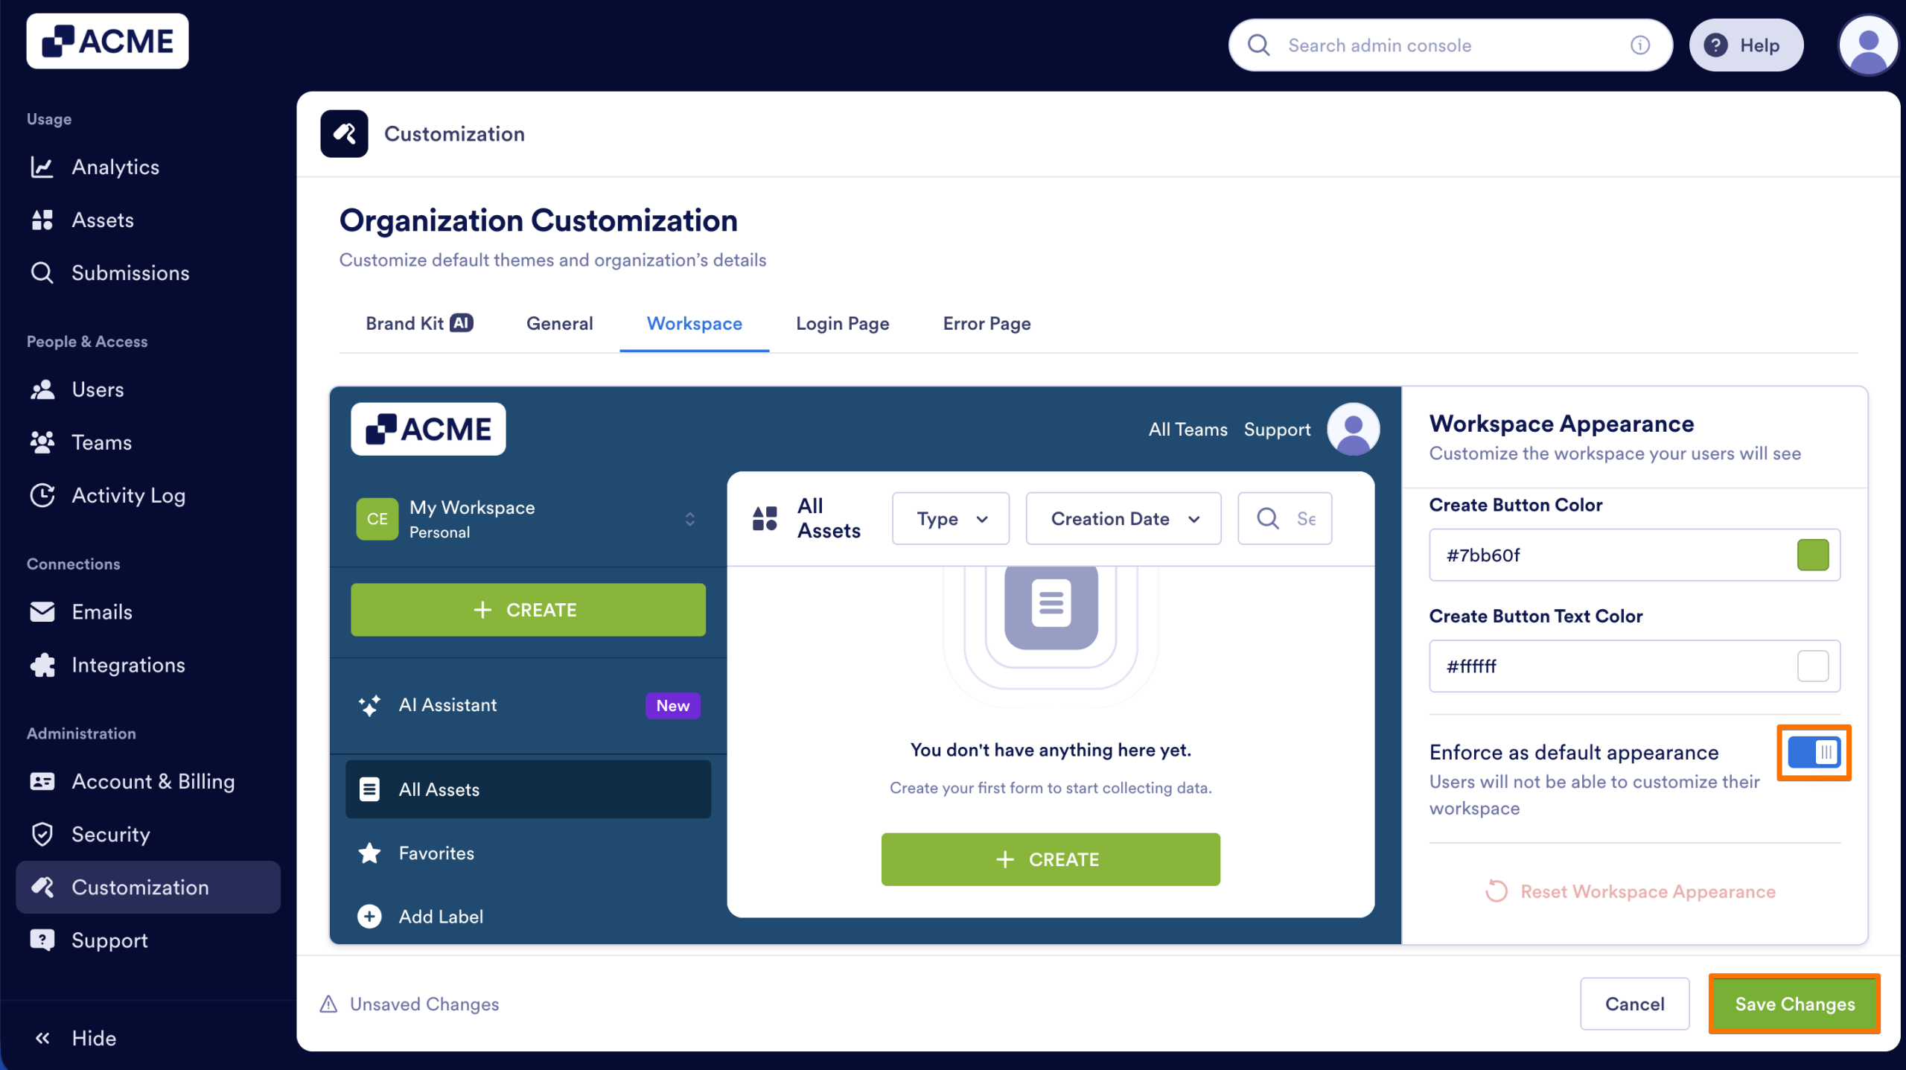Click the AI Assistant sparkle icon
1906x1070 pixels.
click(x=370, y=704)
